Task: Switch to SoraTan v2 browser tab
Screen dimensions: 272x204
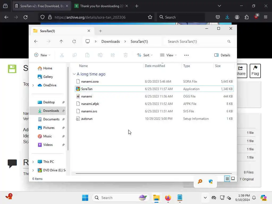Action: (x=42, y=6)
